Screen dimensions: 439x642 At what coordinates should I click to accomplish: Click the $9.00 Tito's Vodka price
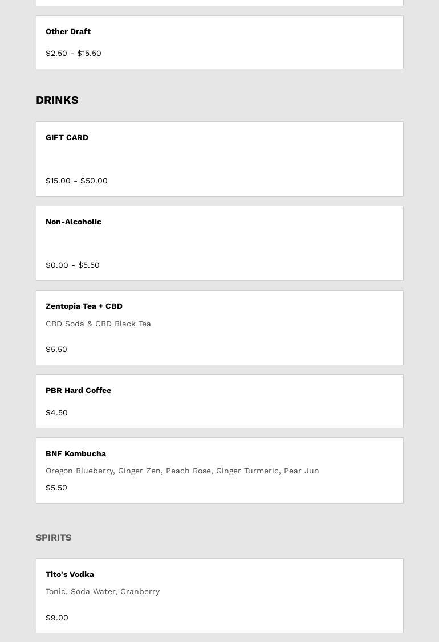(57, 618)
